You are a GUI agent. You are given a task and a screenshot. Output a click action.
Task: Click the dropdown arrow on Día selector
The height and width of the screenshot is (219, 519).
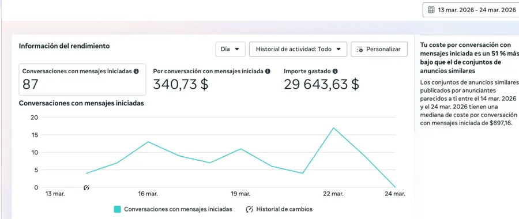point(237,50)
